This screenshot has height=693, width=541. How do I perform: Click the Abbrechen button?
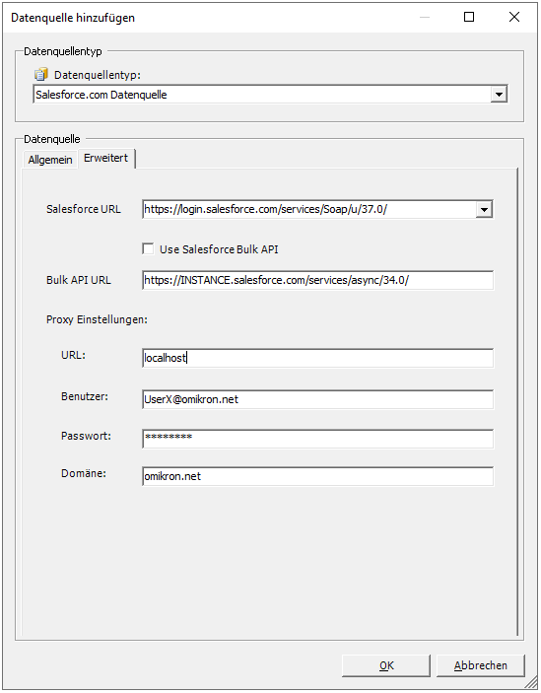click(481, 665)
